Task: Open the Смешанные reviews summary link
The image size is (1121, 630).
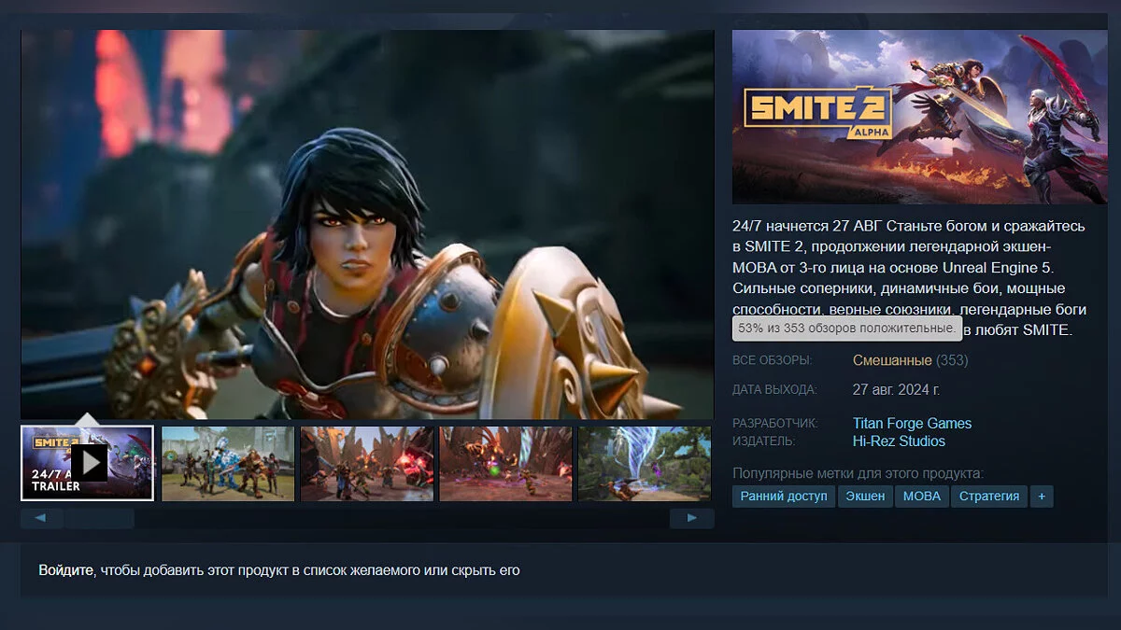Action: pos(892,360)
